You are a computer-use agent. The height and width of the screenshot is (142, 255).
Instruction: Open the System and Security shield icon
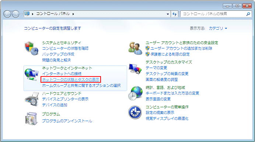tap(32, 48)
